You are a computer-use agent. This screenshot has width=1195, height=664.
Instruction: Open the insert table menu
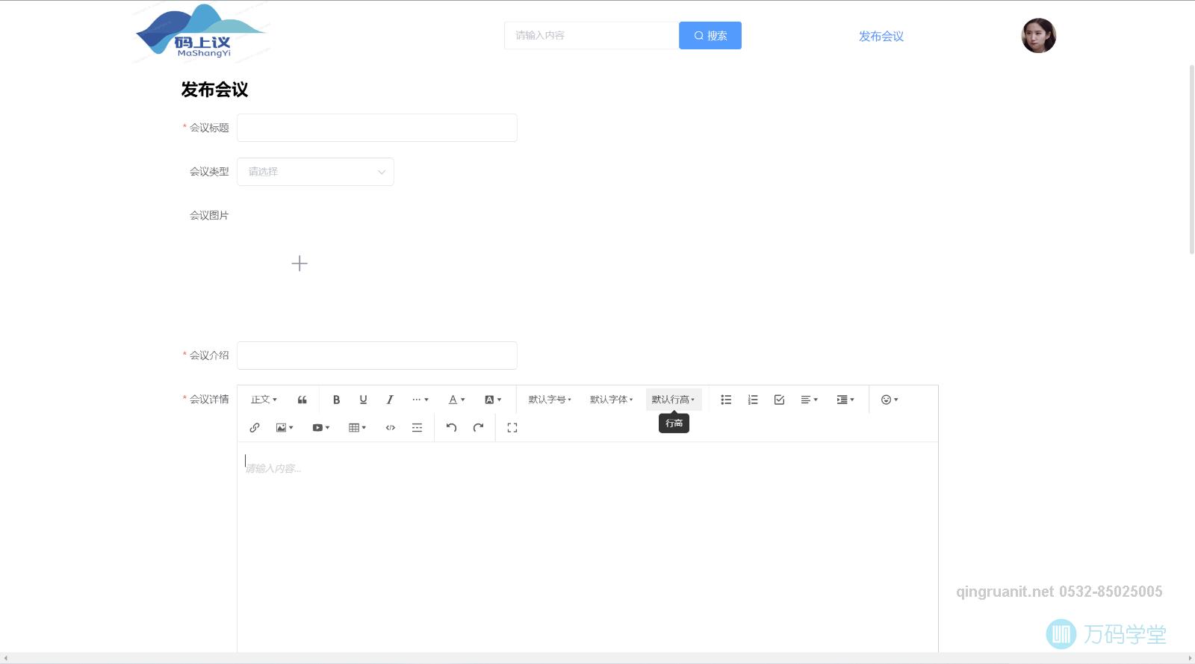click(358, 428)
